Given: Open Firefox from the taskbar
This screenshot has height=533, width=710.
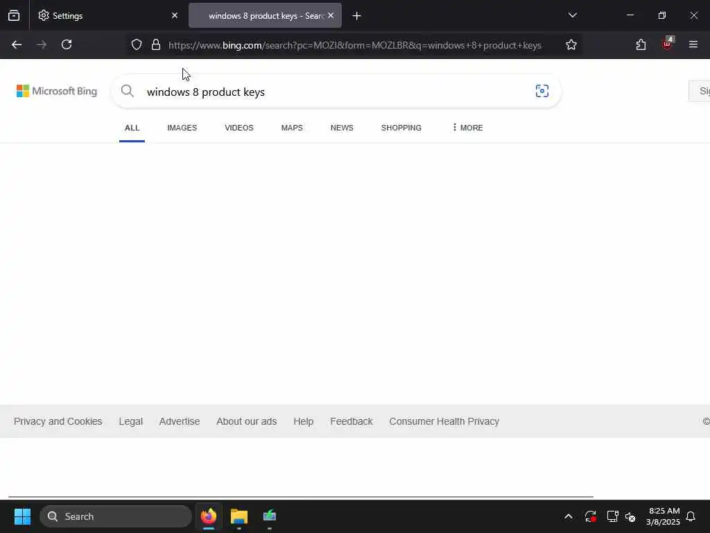Looking at the screenshot, I should [x=209, y=516].
